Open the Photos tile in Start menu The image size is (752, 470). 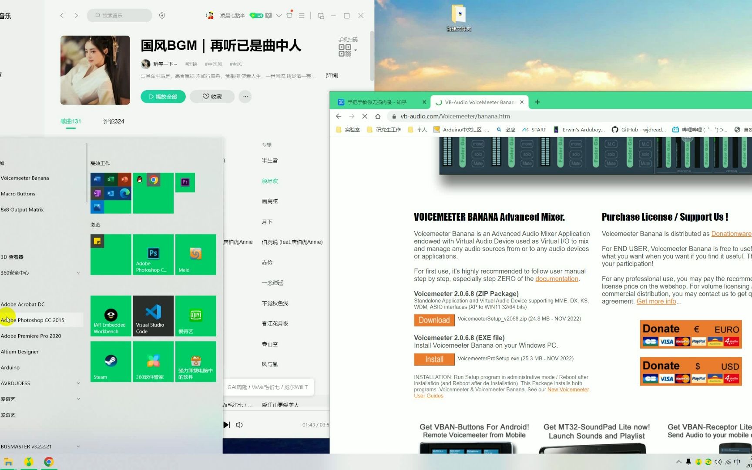[97, 207]
